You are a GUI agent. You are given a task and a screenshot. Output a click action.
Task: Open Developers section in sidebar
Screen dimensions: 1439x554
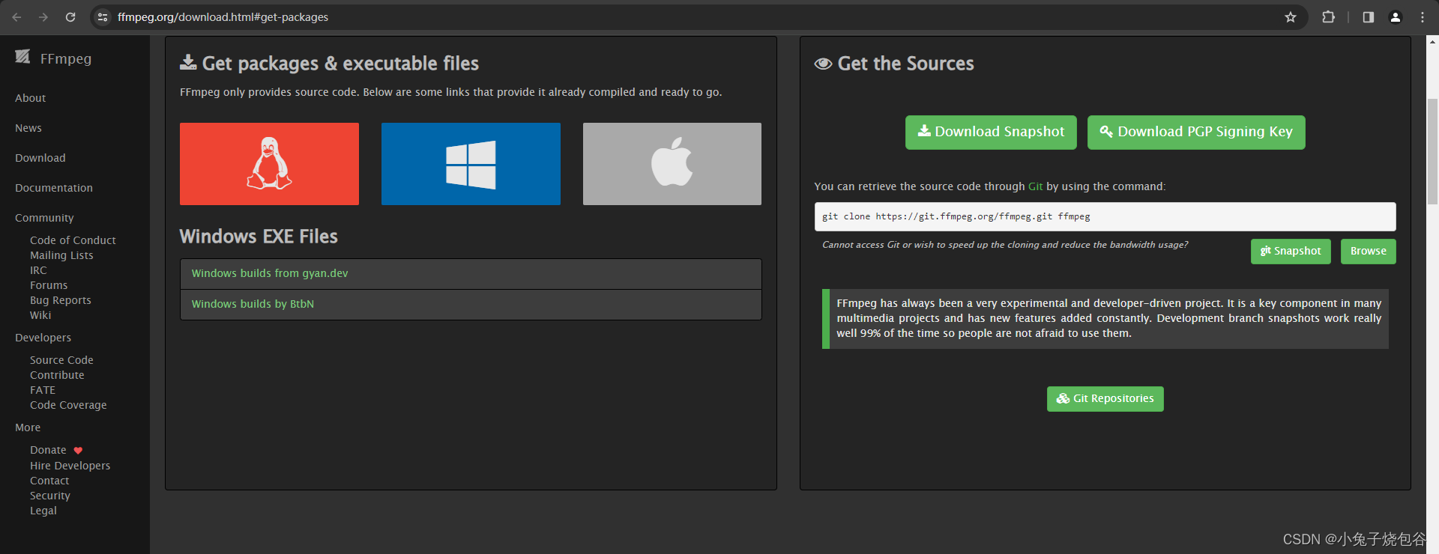coord(43,338)
